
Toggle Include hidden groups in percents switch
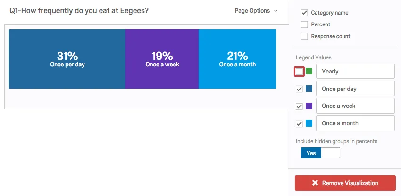[x=320, y=153]
